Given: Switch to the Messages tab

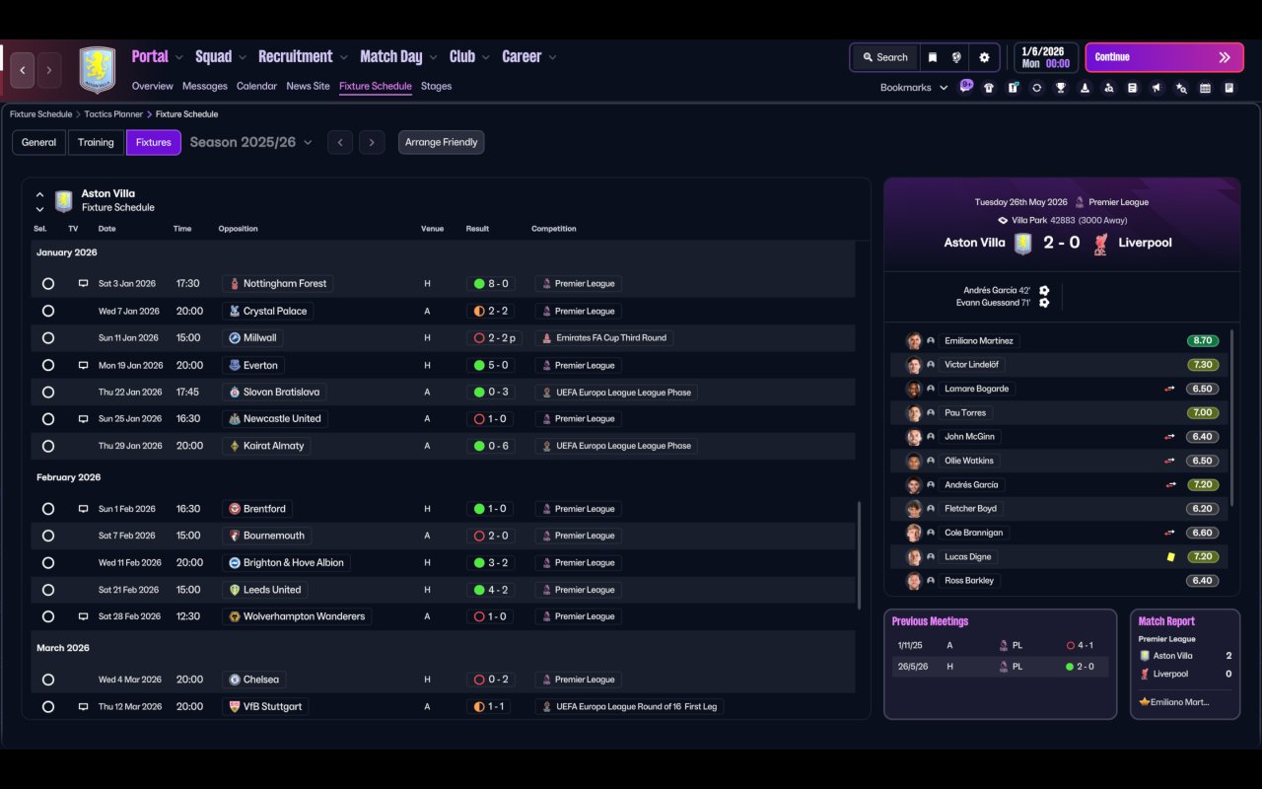Looking at the screenshot, I should pos(205,87).
